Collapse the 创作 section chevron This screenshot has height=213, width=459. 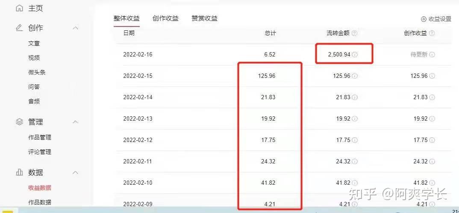tap(76, 28)
